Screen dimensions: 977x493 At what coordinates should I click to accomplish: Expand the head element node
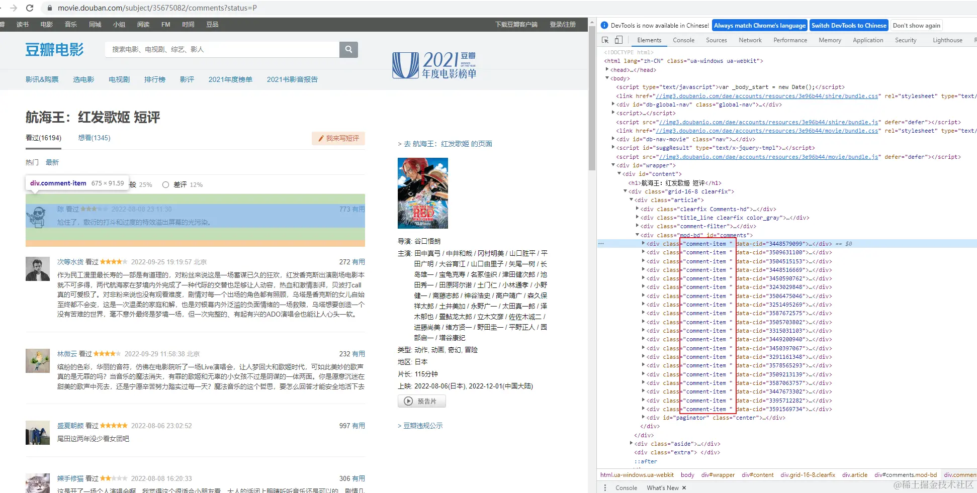(607, 70)
